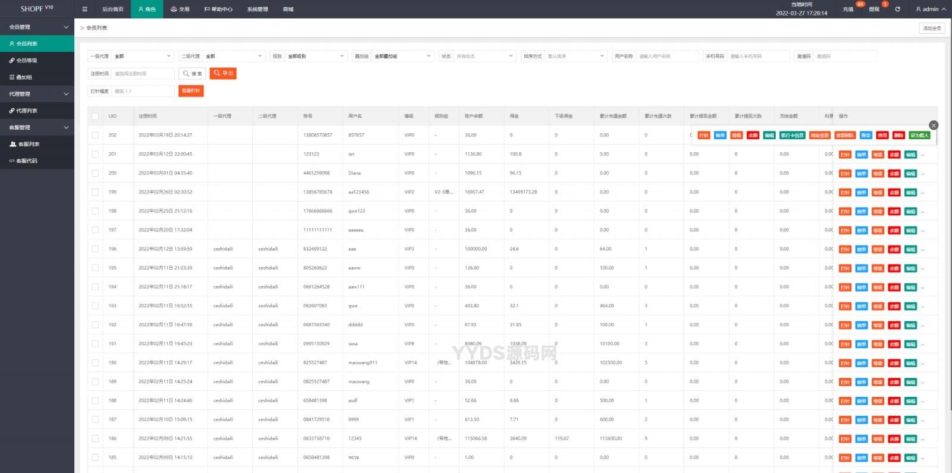Open the 二级代理 dropdown

tap(234, 56)
